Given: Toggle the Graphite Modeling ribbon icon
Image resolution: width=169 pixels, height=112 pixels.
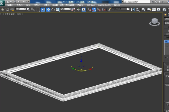Looking at the screenshot, I should (149, 10).
